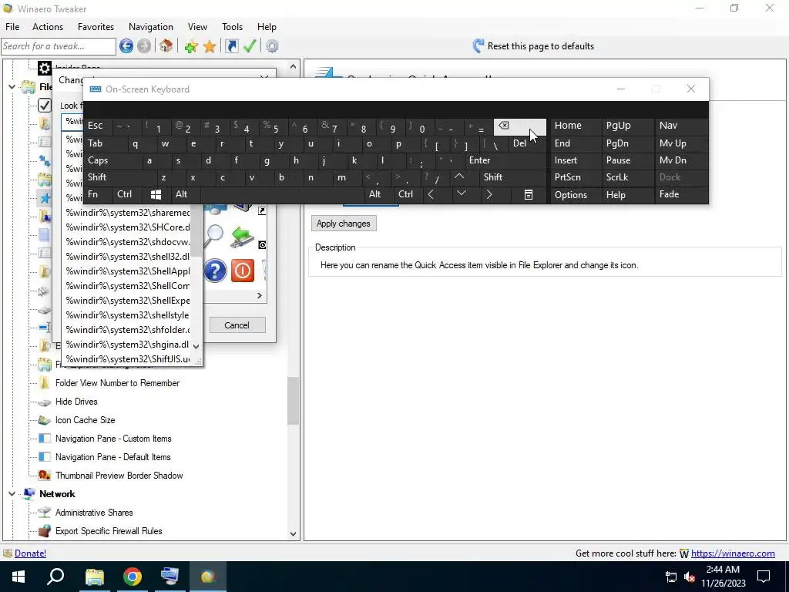
Task: Select the Hide Drives tree item
Action: pyautogui.click(x=76, y=401)
